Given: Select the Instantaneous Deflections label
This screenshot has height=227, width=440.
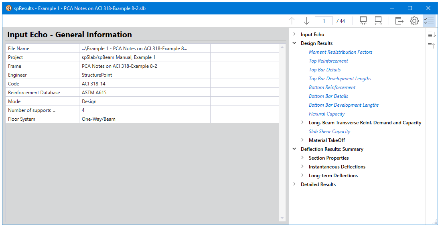Looking at the screenshot, I should point(337,167).
